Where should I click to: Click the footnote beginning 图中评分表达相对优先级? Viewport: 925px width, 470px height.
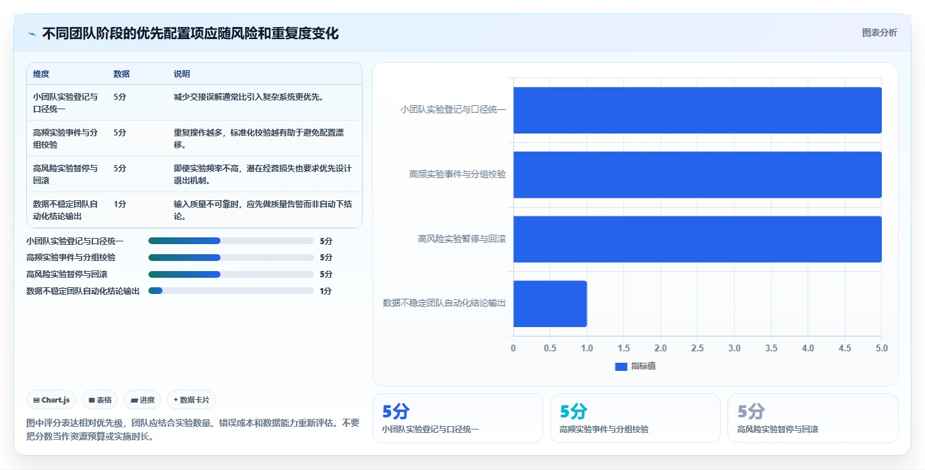(x=193, y=430)
